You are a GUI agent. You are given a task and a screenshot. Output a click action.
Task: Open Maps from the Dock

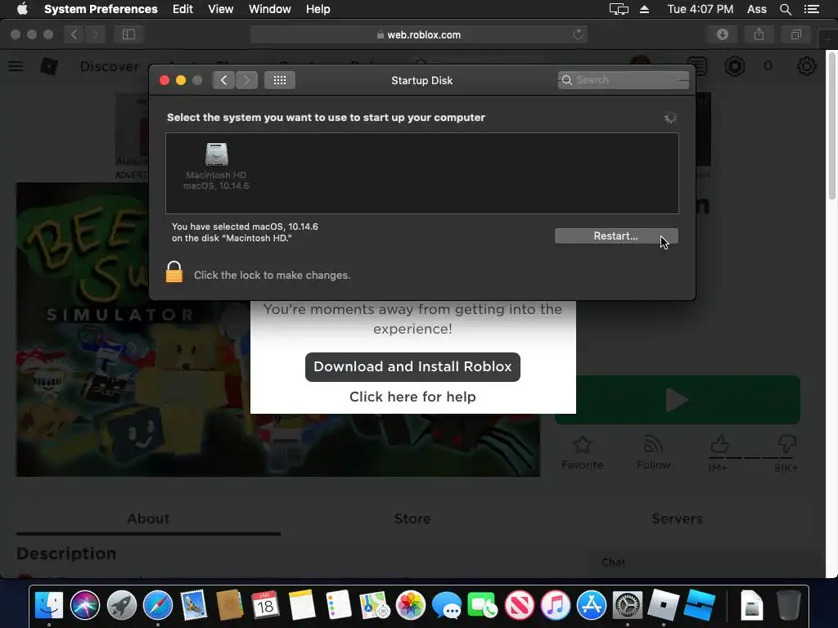pos(375,605)
